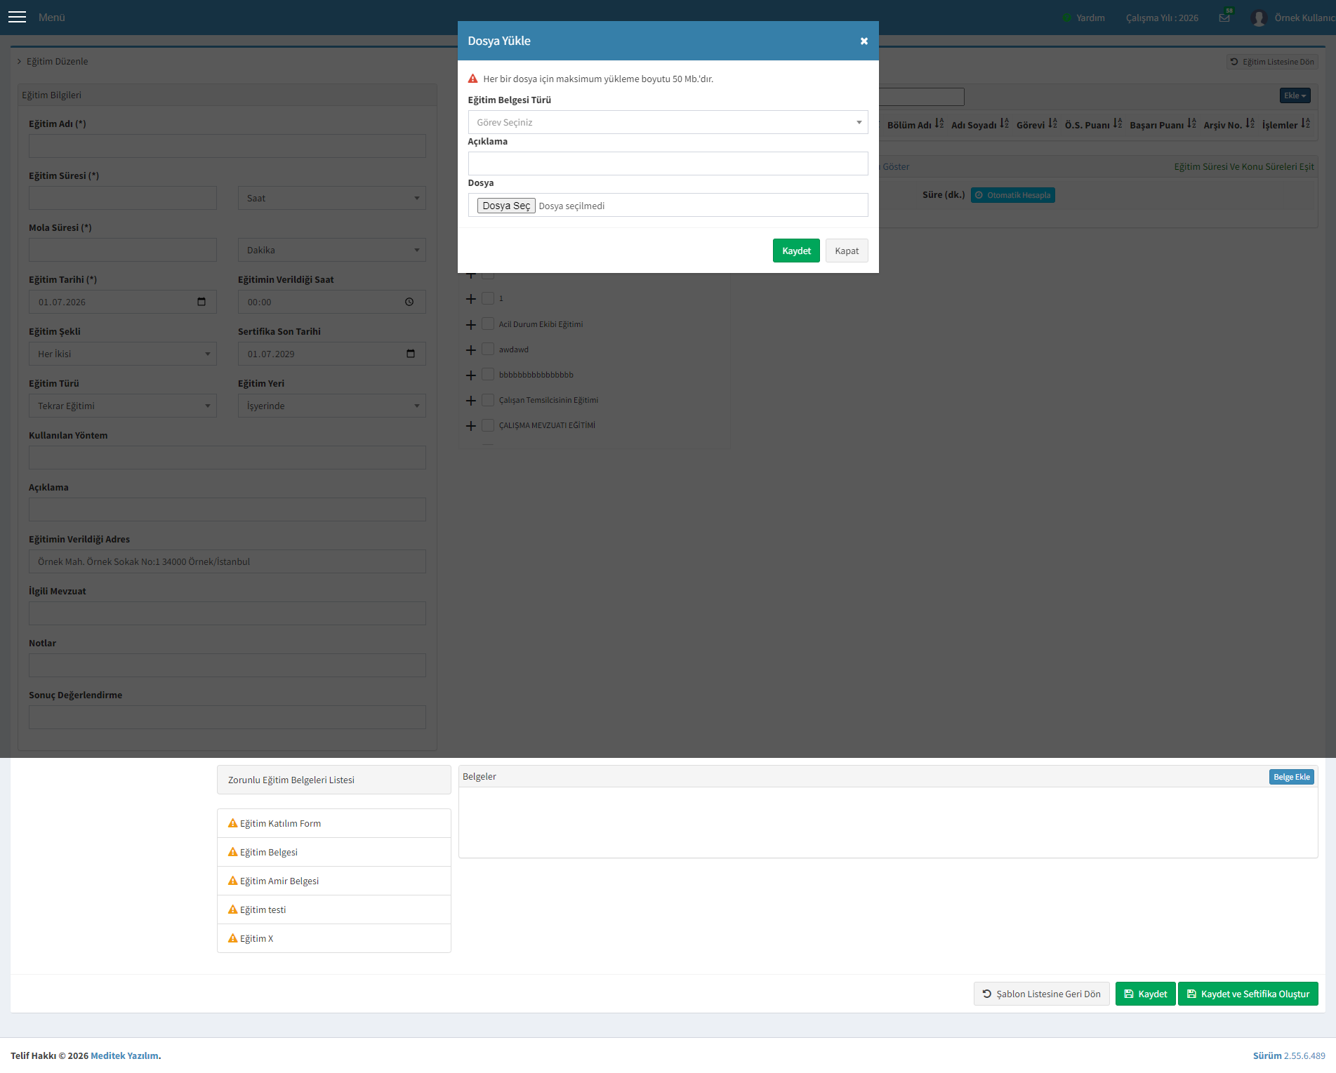Click the max upload size warning icon
Image resolution: width=1336 pixels, height=1073 pixels.
(x=473, y=79)
